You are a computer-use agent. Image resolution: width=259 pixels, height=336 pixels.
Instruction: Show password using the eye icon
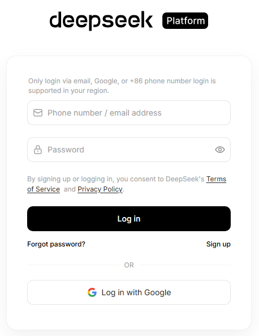click(220, 150)
